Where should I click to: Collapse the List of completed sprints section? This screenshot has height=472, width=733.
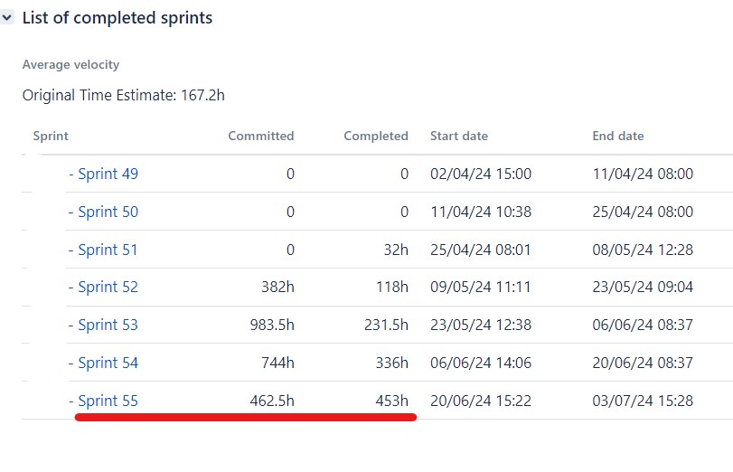7,18
